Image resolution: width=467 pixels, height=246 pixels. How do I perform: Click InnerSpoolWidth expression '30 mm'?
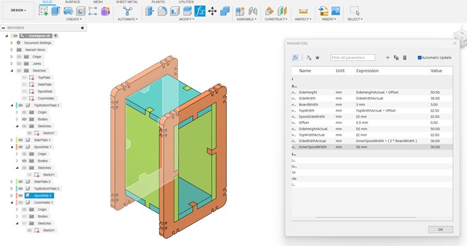361,147
